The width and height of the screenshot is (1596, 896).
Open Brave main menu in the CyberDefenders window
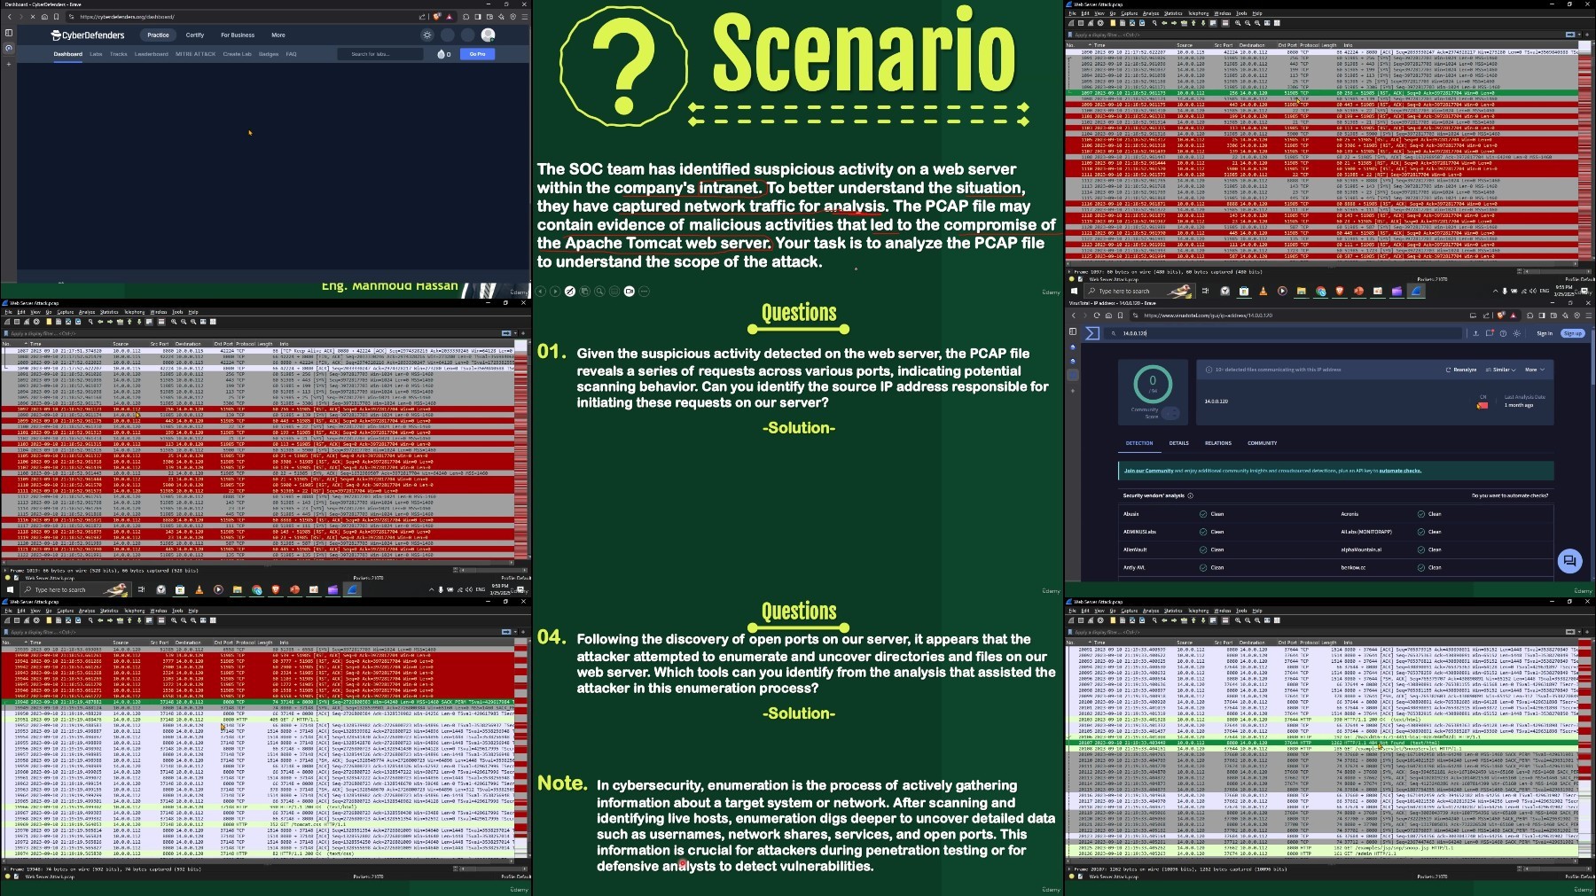click(524, 17)
